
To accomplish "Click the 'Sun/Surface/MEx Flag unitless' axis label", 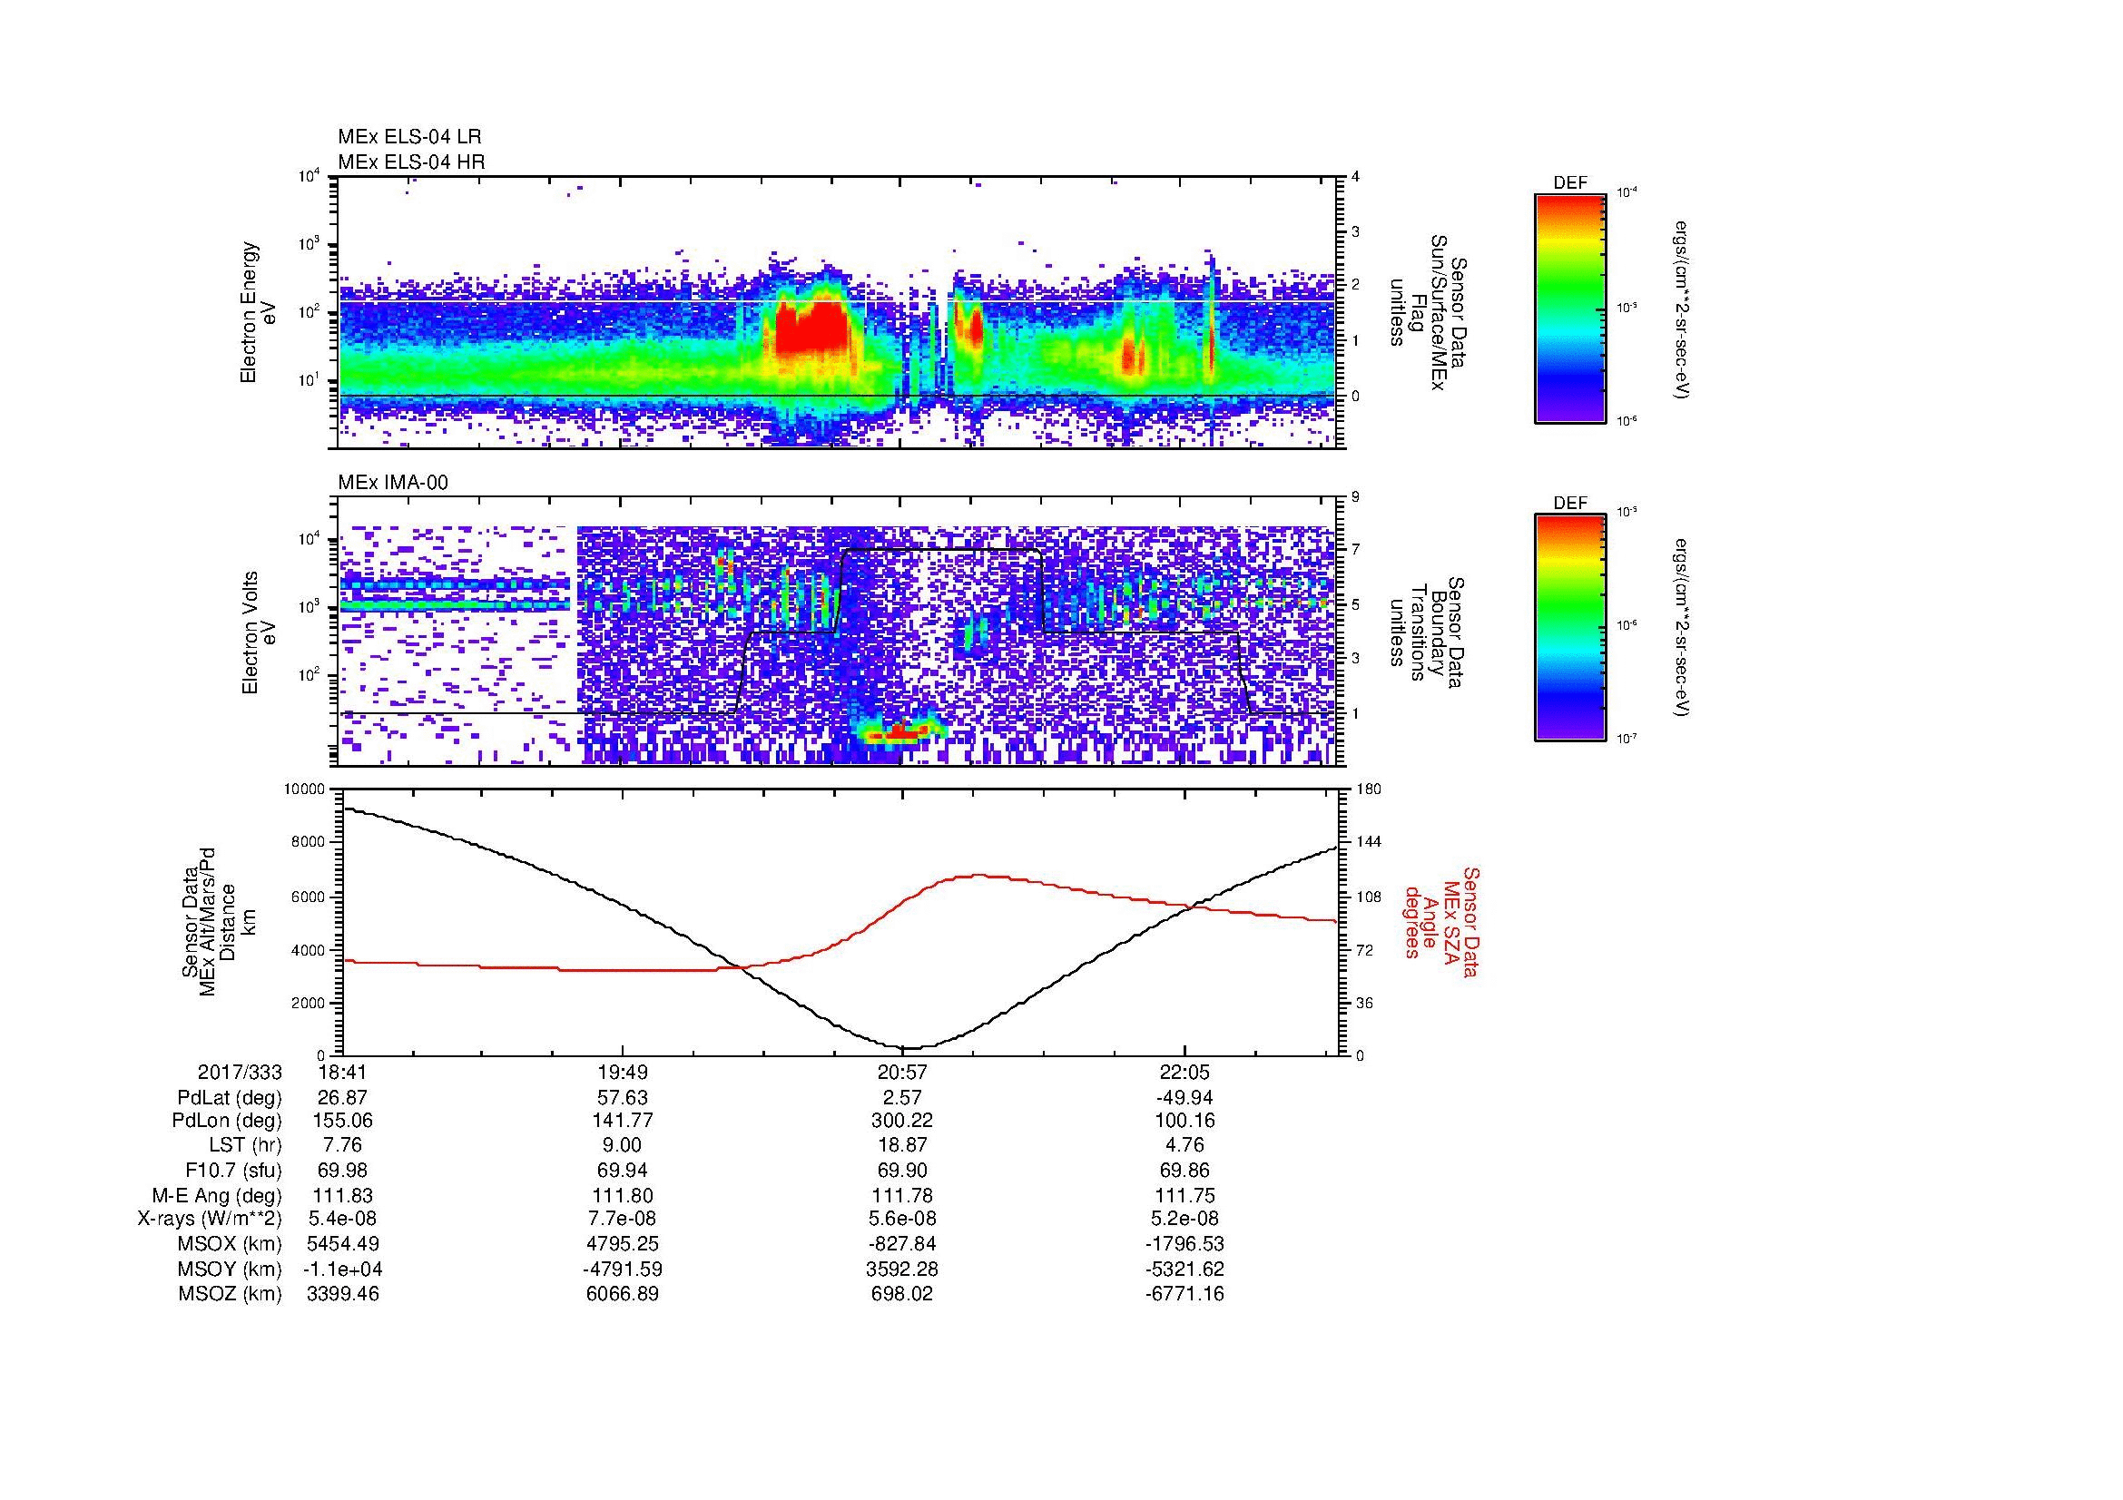I will click(x=1428, y=314).
